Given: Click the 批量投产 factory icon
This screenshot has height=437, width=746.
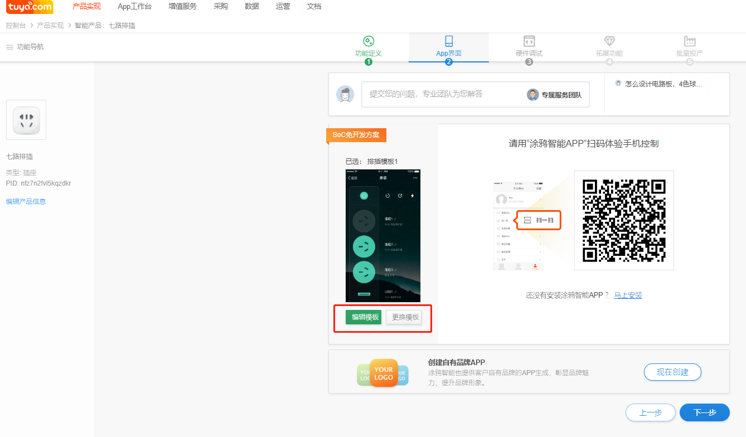Looking at the screenshot, I should [x=690, y=41].
